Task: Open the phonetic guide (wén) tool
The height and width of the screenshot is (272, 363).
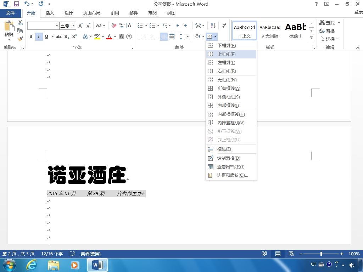Action: 122,25
